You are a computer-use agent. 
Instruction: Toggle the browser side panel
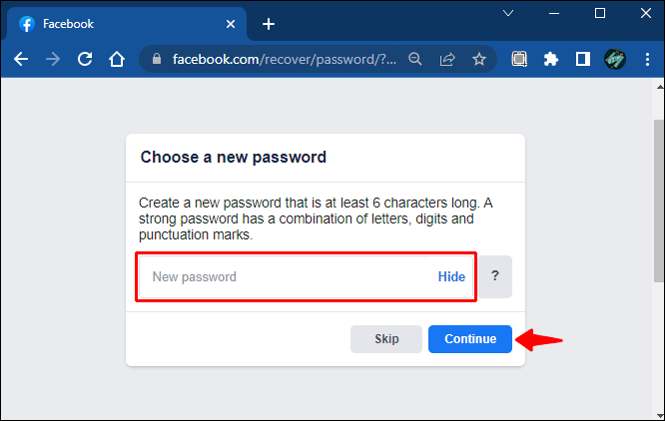coord(582,59)
